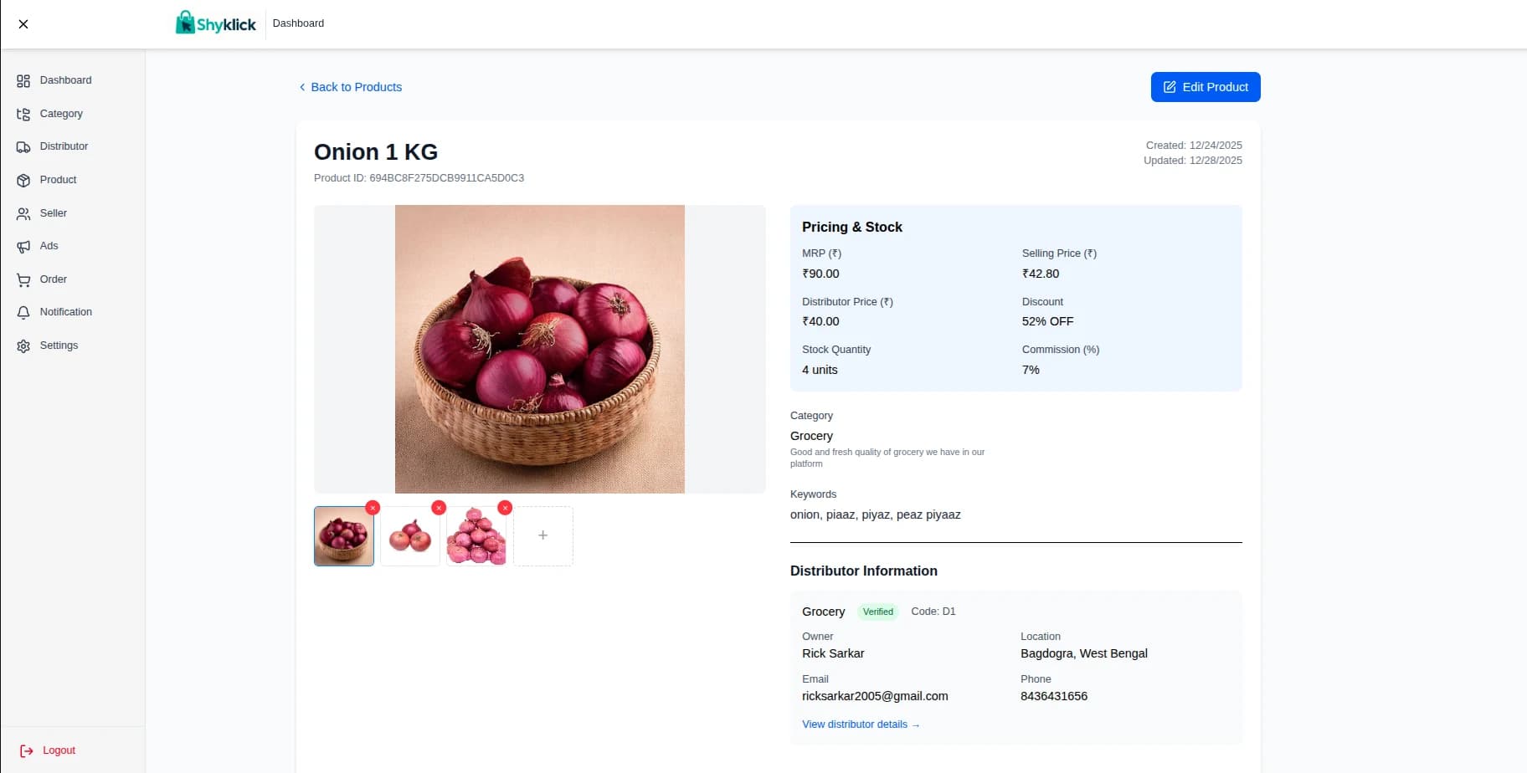The image size is (1527, 773).
Task: Click the Ads megaphone icon
Action: [x=23, y=247]
